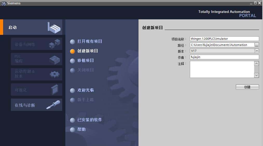Click the comment box scroll-down arrow
The height and width of the screenshot is (146, 263).
click(x=257, y=75)
